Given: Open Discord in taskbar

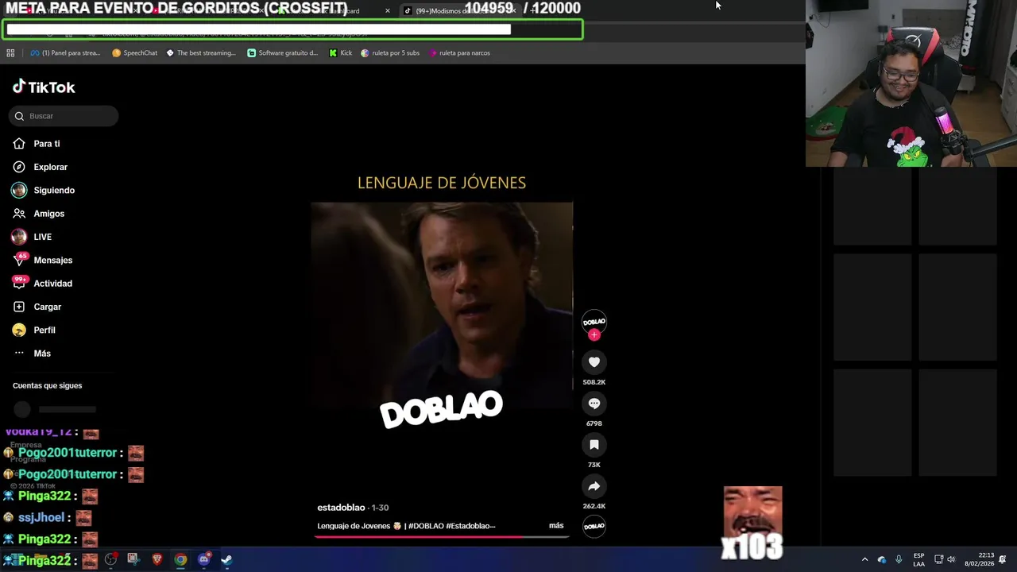Looking at the screenshot, I should [203, 559].
